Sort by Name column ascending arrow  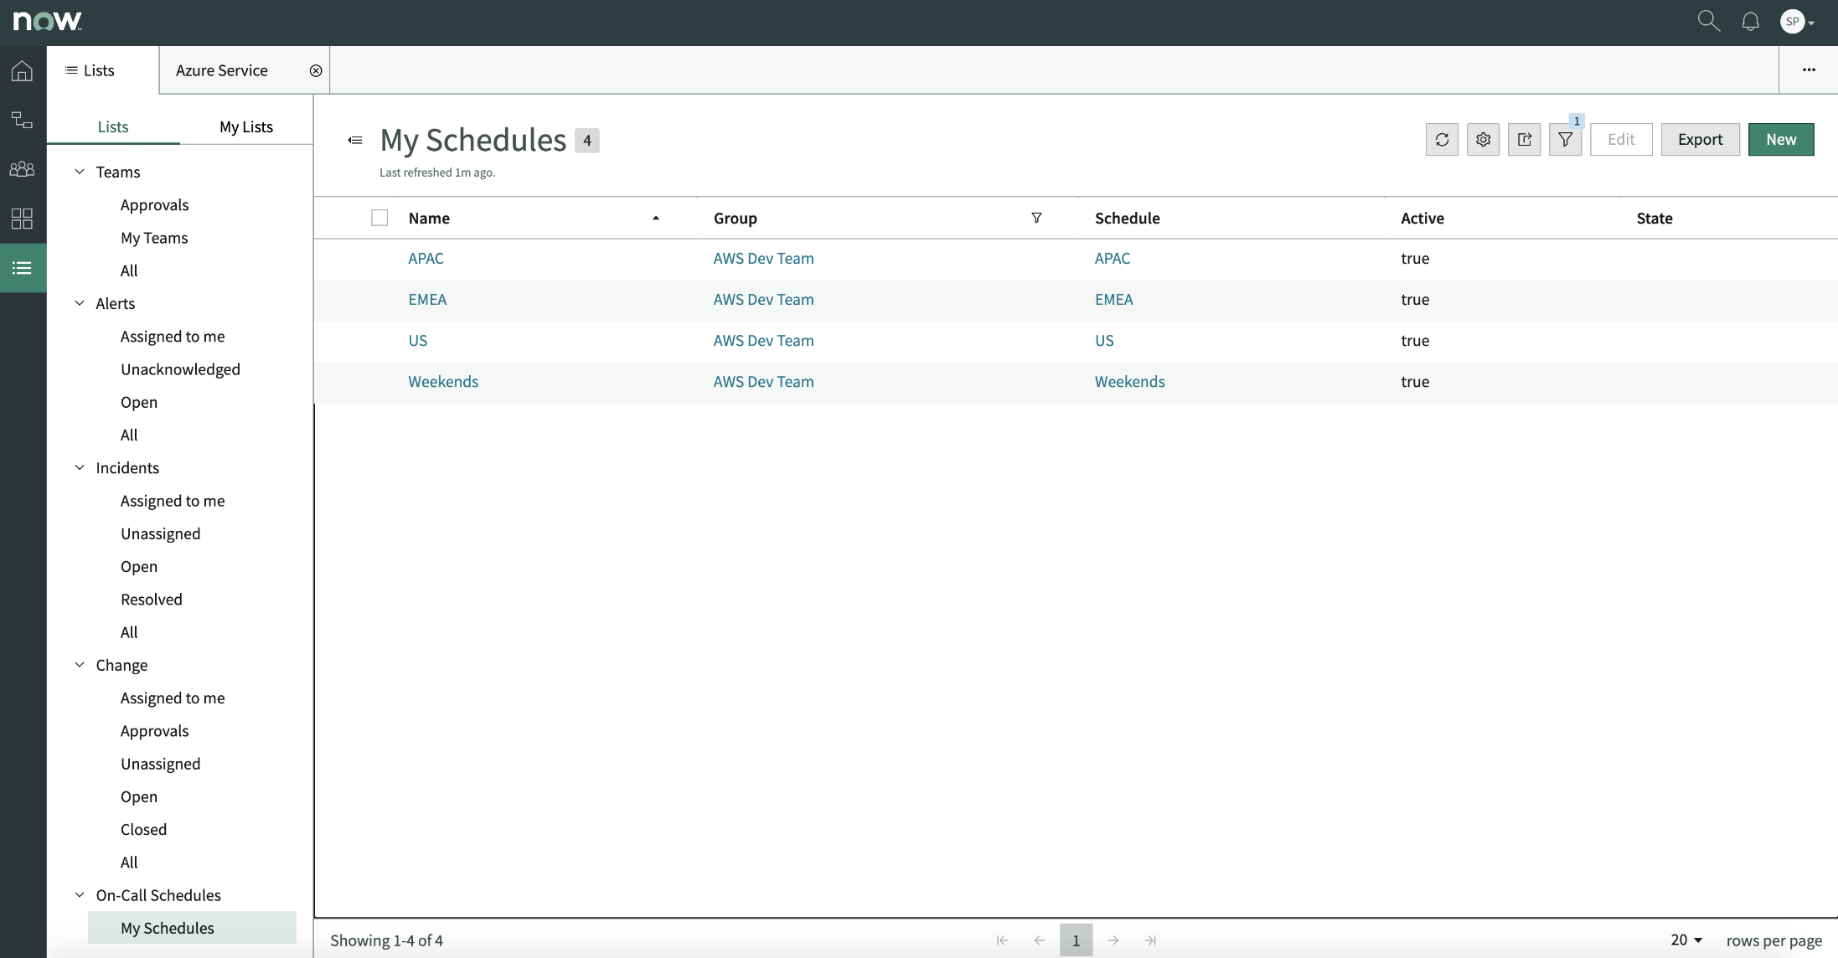pos(656,218)
